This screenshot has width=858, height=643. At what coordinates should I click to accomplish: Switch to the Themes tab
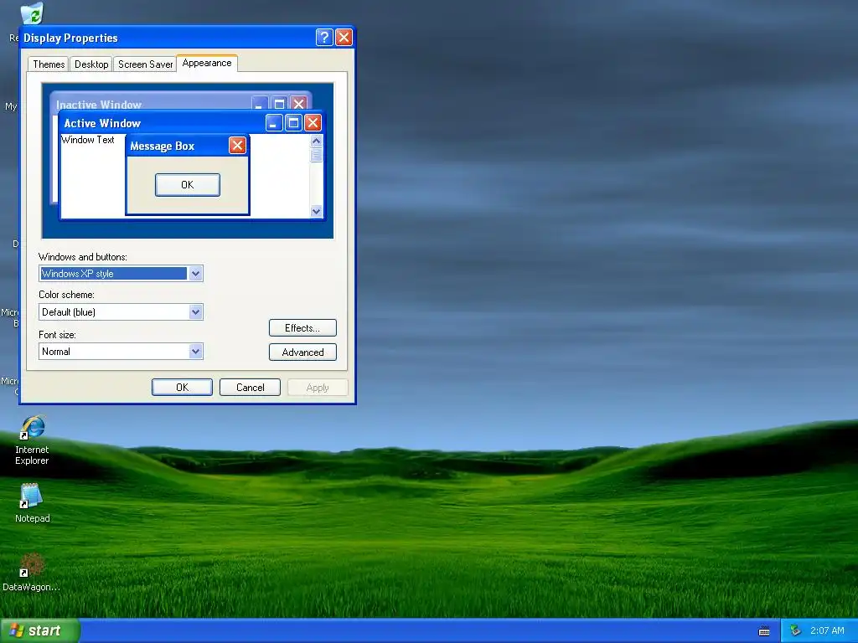point(48,64)
